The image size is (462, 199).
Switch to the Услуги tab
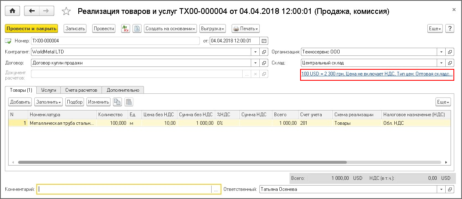point(49,90)
